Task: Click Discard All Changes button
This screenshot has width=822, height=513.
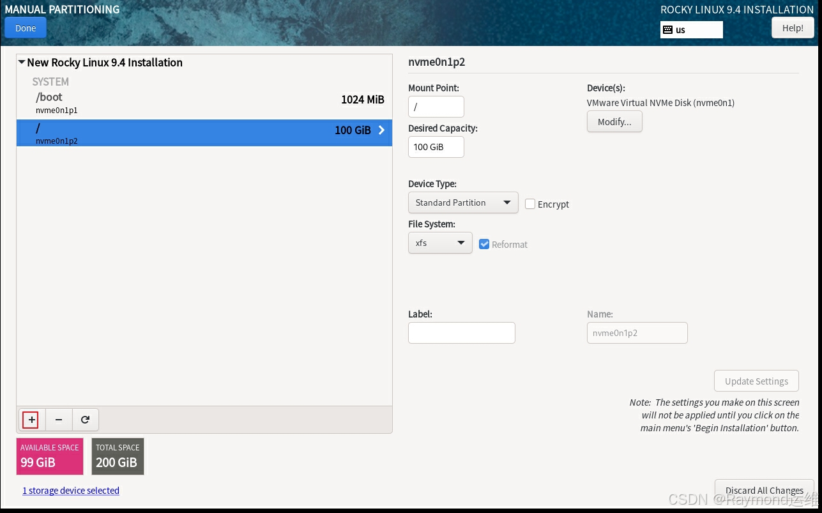Action: [x=765, y=490]
